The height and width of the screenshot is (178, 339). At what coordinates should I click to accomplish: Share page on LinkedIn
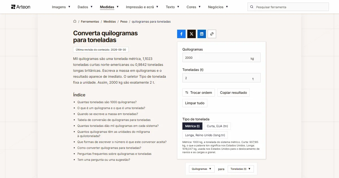coord(202,34)
